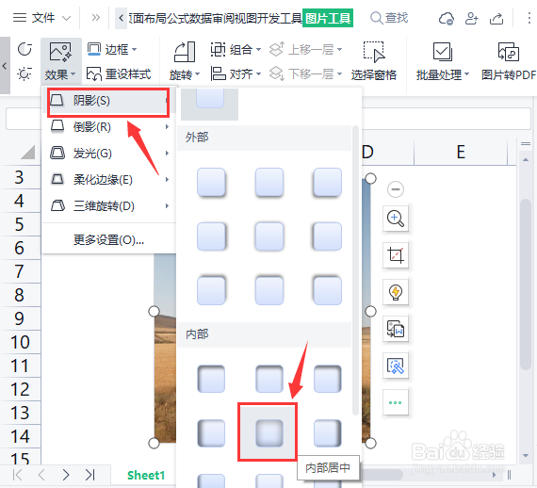The width and height of the screenshot is (537, 488).
Task: Open the 边框 border dropdown
Action: pos(112,49)
